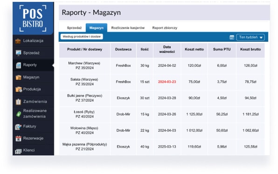Click the Koszt brutto column header
278x174 pixels.
click(250, 50)
